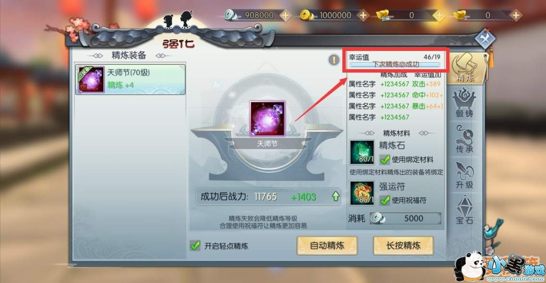Select 天师节(70级) in equipment list
The height and width of the screenshot is (283, 546).
pos(131,79)
